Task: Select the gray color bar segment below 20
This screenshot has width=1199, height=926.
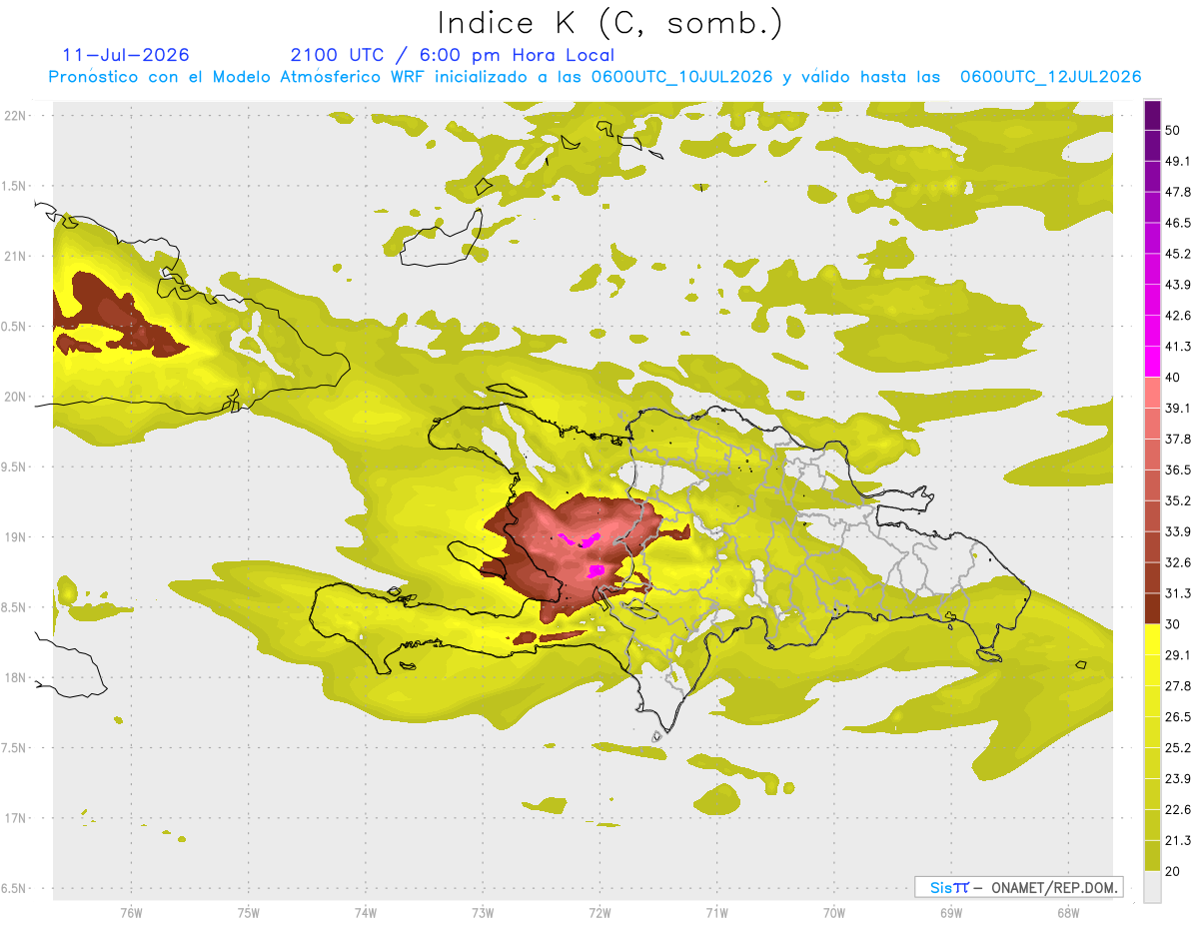Action: (1152, 887)
